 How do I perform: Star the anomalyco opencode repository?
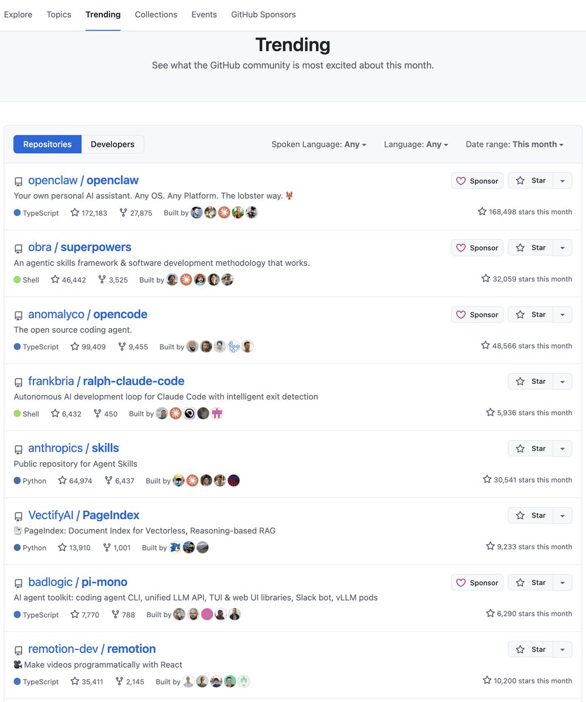tap(530, 315)
